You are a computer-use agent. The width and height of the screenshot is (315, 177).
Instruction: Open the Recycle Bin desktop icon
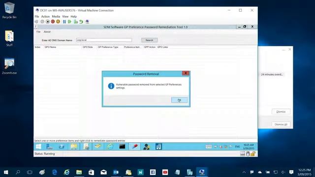click(9, 10)
